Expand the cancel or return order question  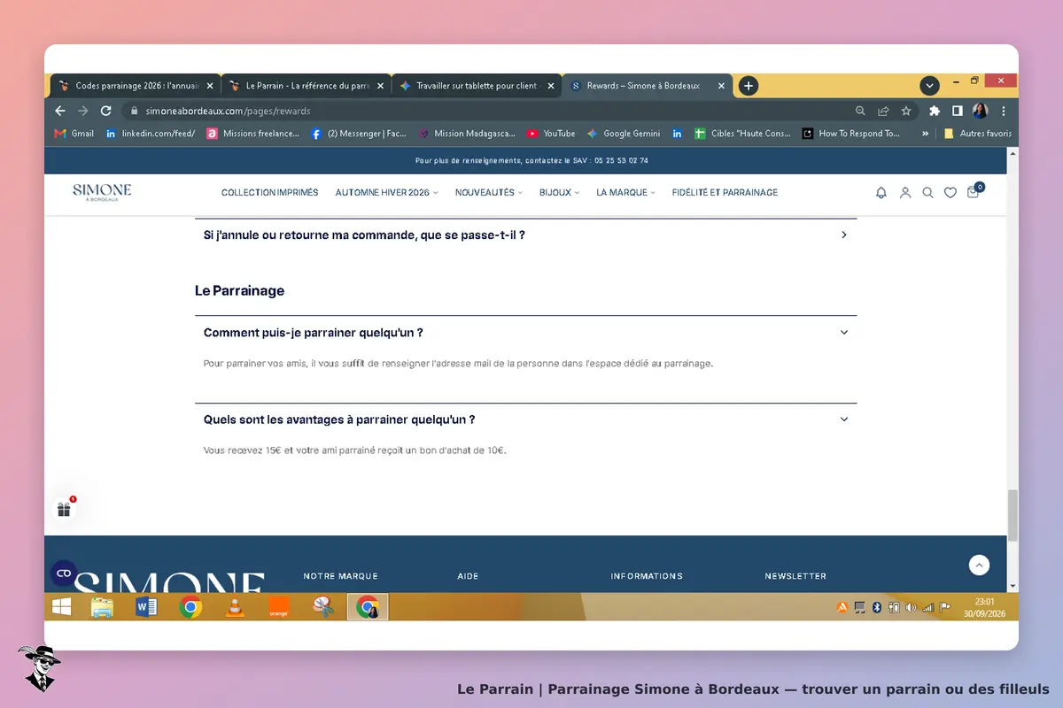(526, 235)
